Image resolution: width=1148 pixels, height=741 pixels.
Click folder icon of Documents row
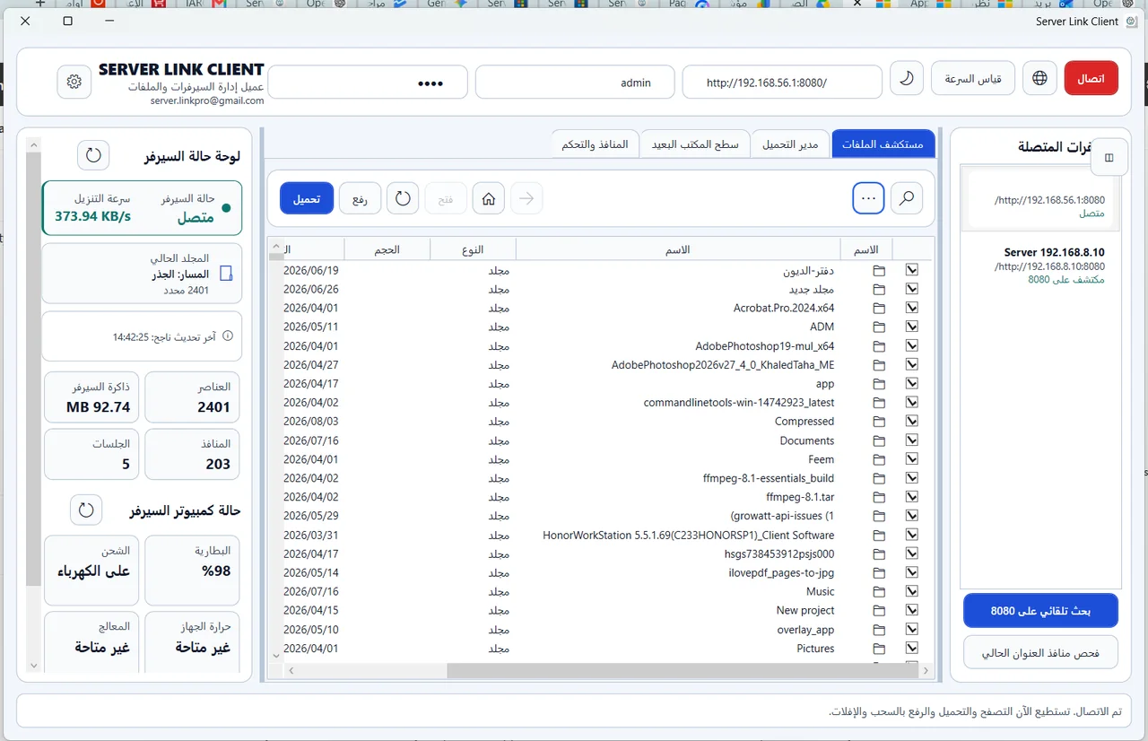pos(879,440)
